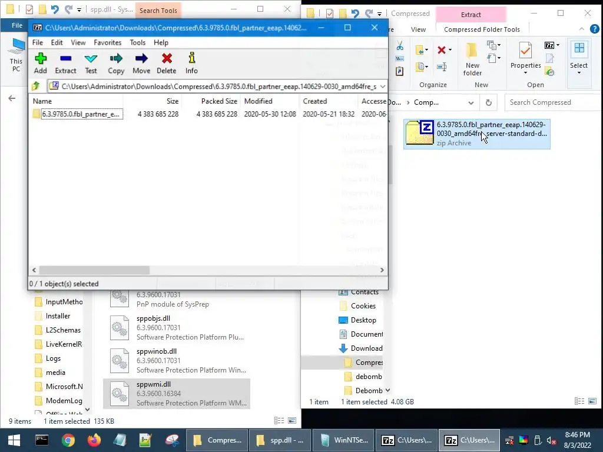
Task: Click Undo in spp.dll window quick access toolbar
Action: pyautogui.click(x=55, y=9)
